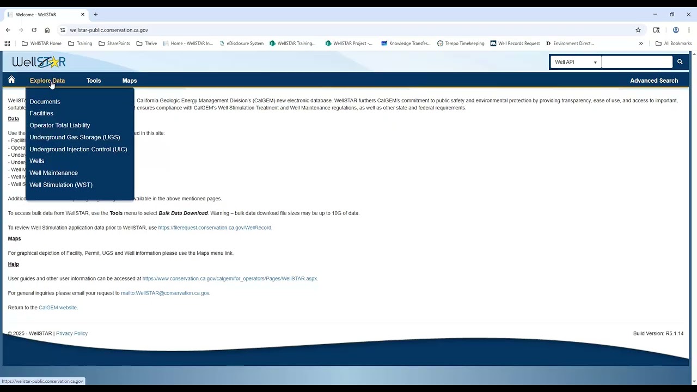Select Well Maintenance menu entry
Image resolution: width=697 pixels, height=392 pixels.
(53, 173)
